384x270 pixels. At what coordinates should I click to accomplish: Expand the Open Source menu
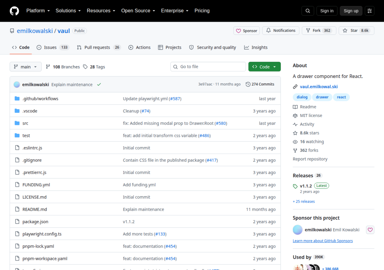click(138, 11)
